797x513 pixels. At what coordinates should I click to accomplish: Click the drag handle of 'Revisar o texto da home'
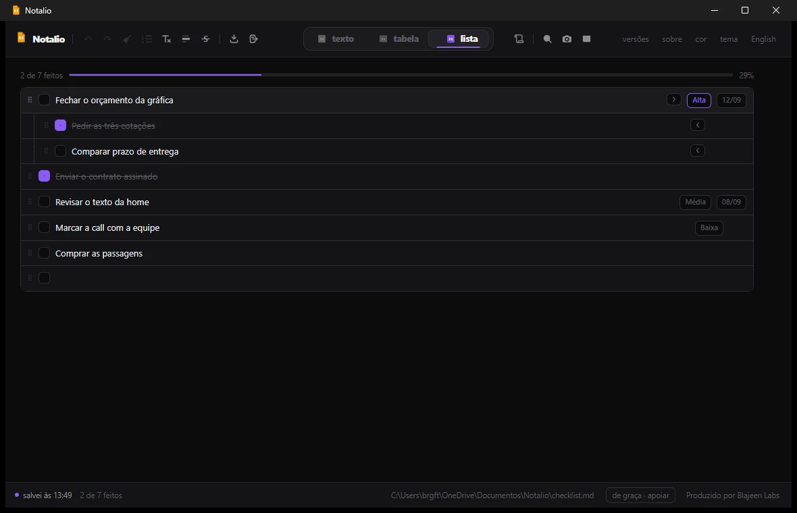click(30, 202)
